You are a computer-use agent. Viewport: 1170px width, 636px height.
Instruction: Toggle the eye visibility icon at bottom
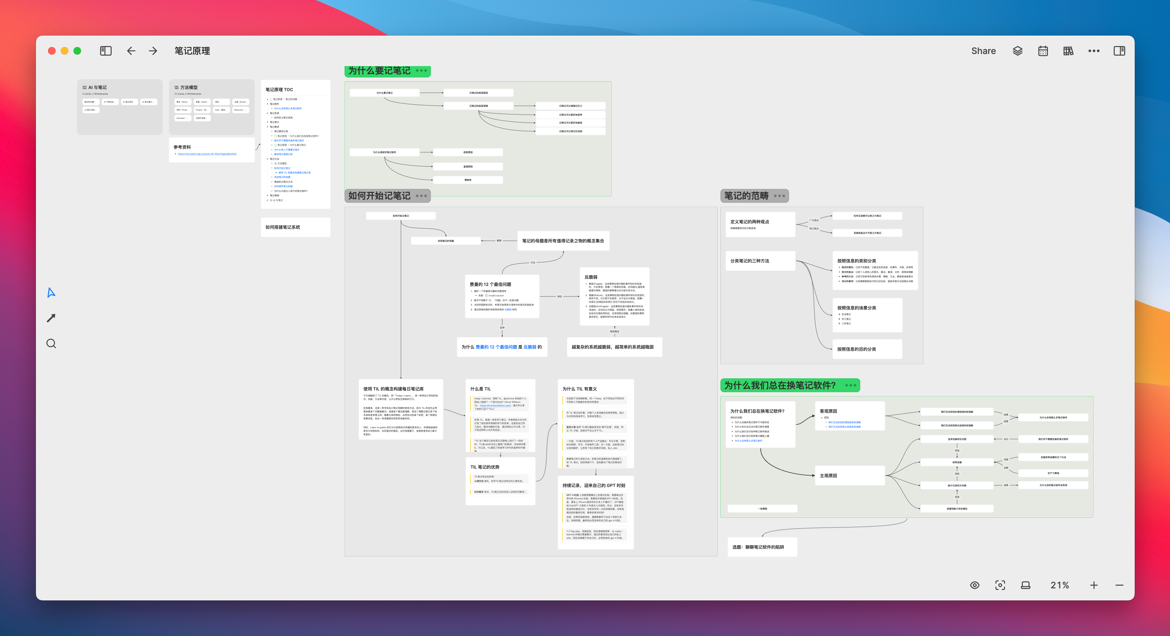(x=974, y=585)
